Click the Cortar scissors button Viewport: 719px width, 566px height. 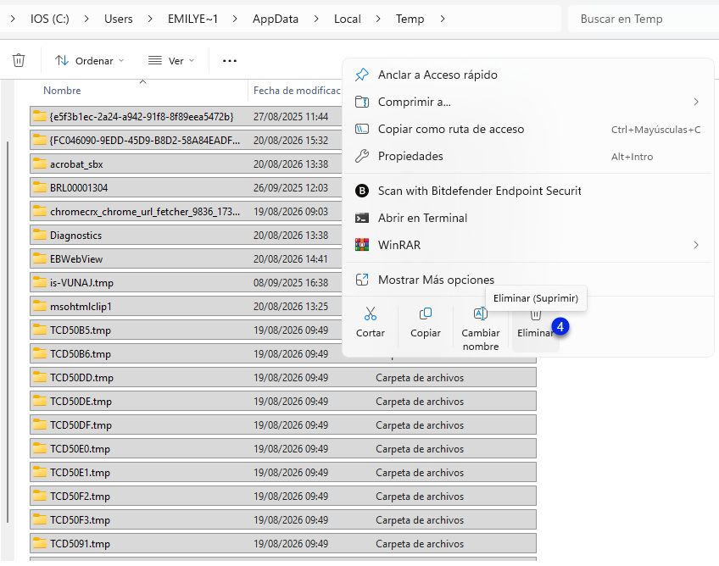point(370,323)
